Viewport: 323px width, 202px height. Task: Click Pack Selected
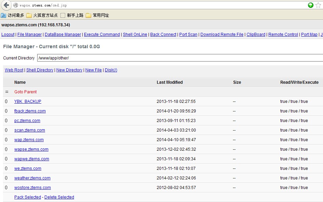[28, 197]
